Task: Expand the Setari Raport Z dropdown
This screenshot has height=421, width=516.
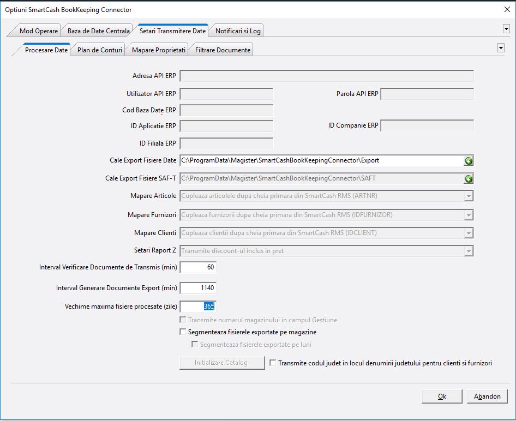Action: tap(469, 251)
